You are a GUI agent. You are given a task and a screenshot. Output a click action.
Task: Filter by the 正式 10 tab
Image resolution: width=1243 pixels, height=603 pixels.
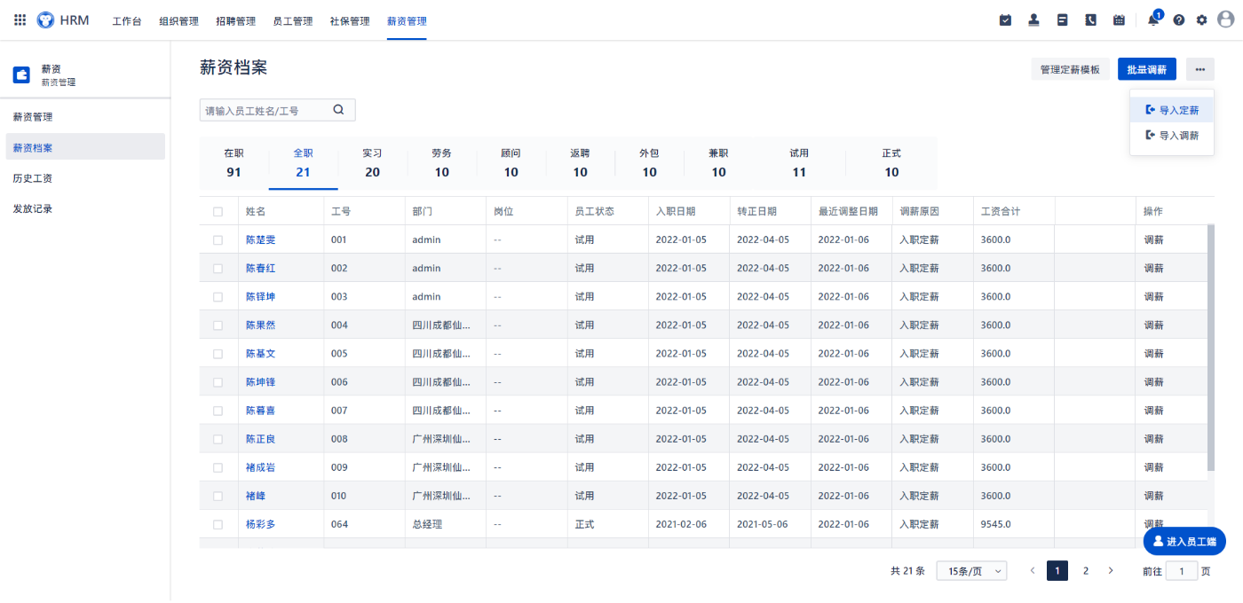tap(891, 163)
